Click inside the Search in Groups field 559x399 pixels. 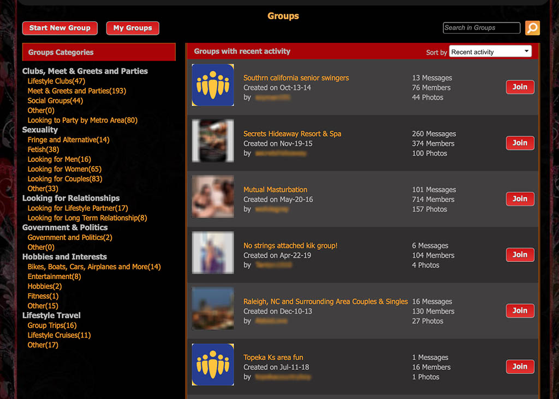pos(481,28)
